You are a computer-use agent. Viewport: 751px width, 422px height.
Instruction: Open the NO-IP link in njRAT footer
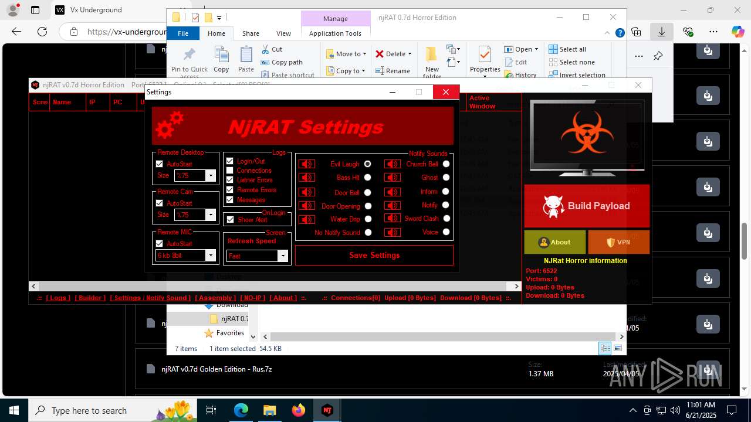[252, 298]
